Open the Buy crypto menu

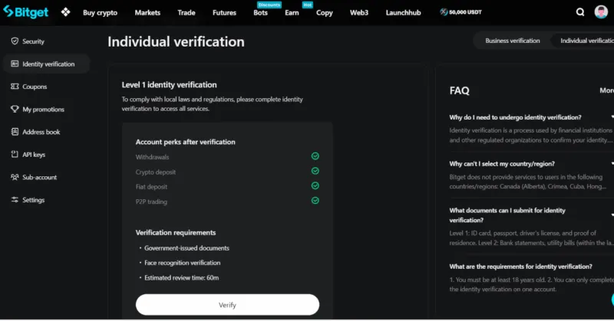click(101, 12)
